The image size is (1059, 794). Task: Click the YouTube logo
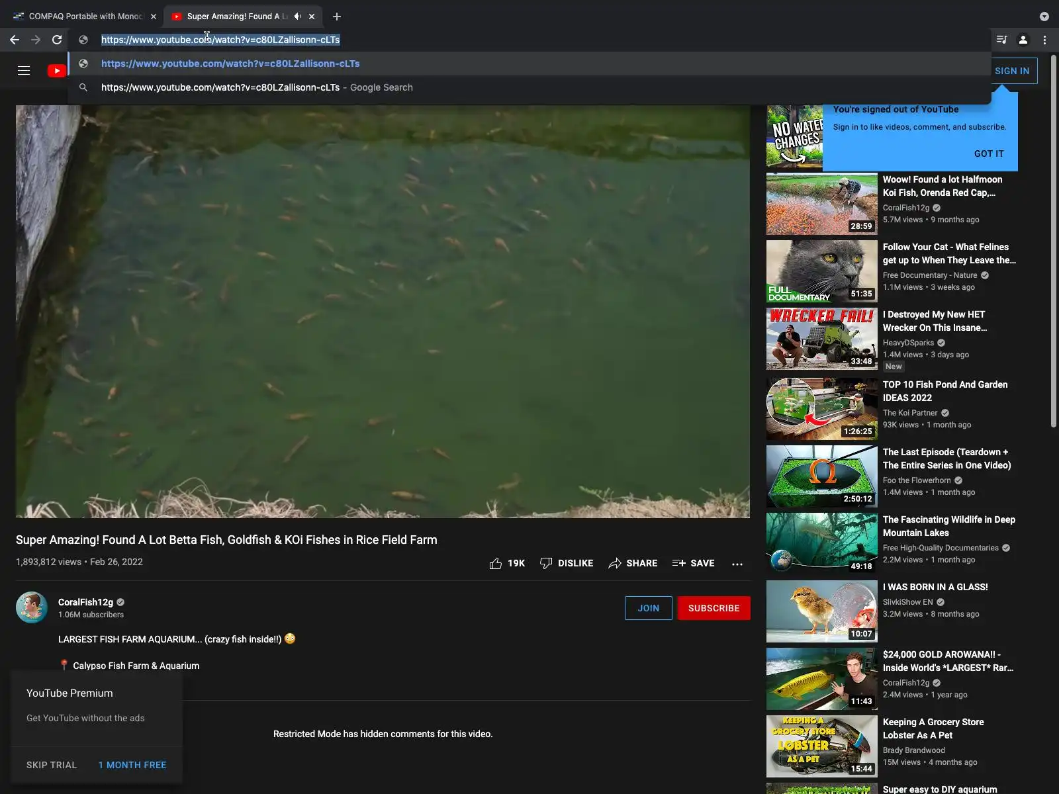(x=57, y=71)
